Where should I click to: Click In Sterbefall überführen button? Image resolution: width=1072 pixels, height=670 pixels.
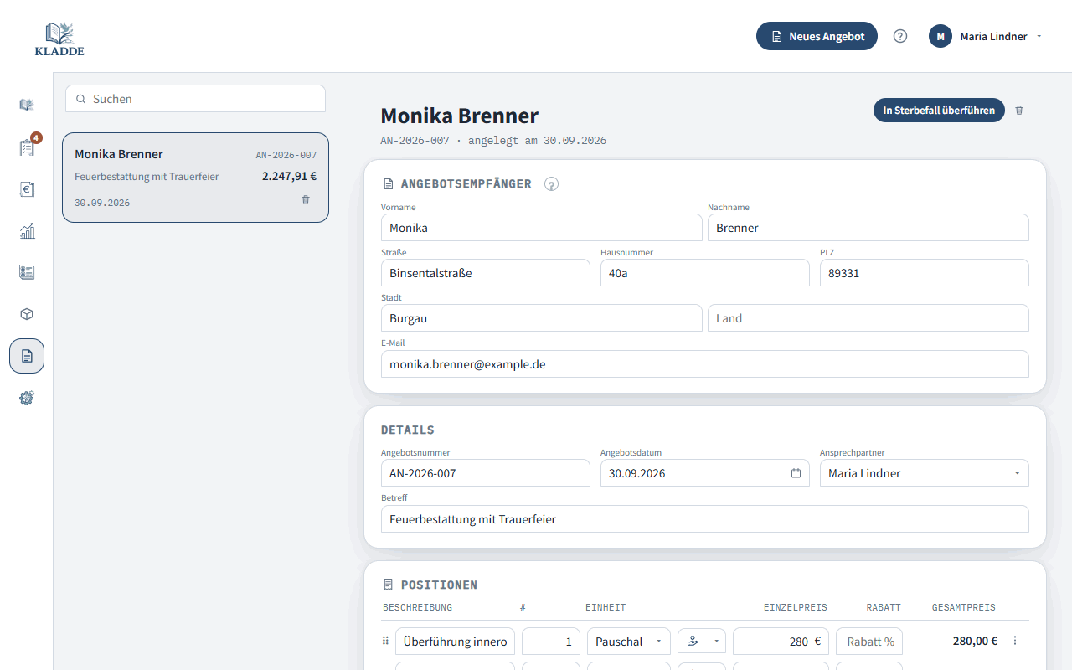pos(939,111)
